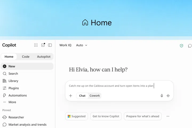Image resolution: width=192 pixels, height=128 pixels.
Task: Click the plus attach icon in prompt box
Action: (71, 96)
